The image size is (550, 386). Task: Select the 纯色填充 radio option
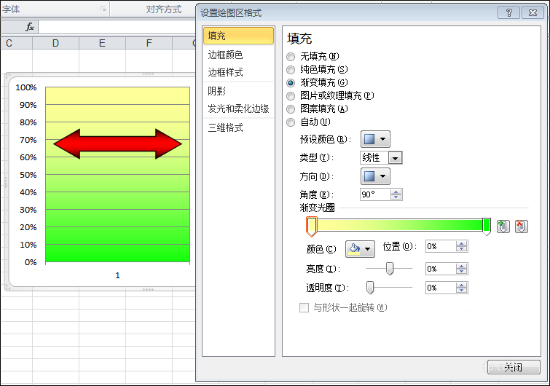coord(291,70)
